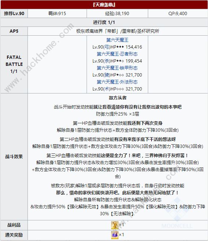Select the 战斗效果 row label
This screenshot has width=208, height=241.
click(x=14, y=157)
